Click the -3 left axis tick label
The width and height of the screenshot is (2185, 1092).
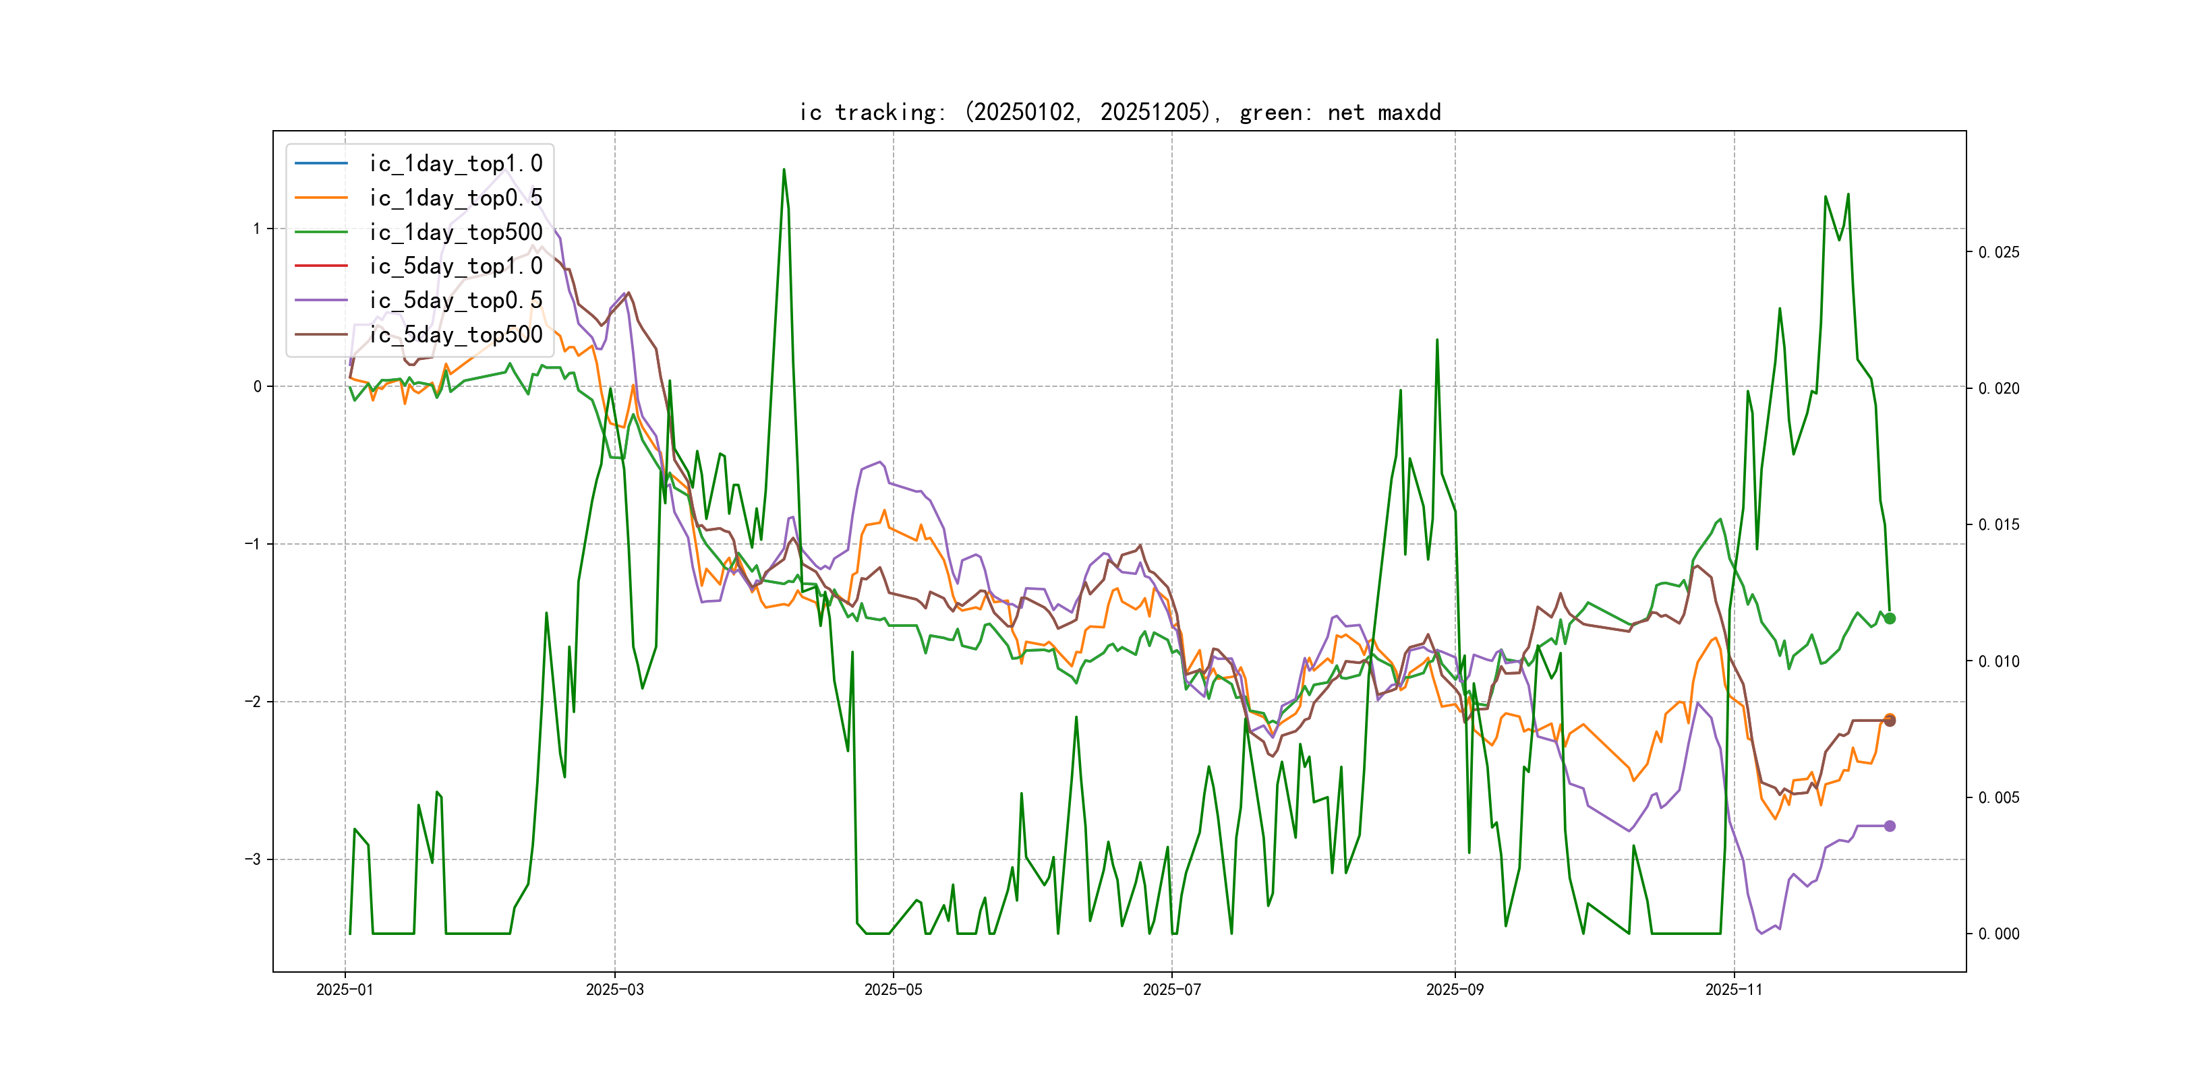(254, 859)
